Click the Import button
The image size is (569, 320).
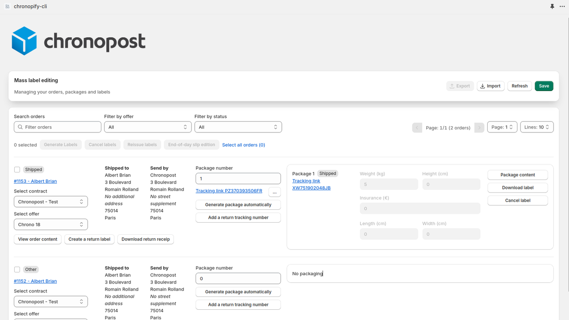(490, 86)
